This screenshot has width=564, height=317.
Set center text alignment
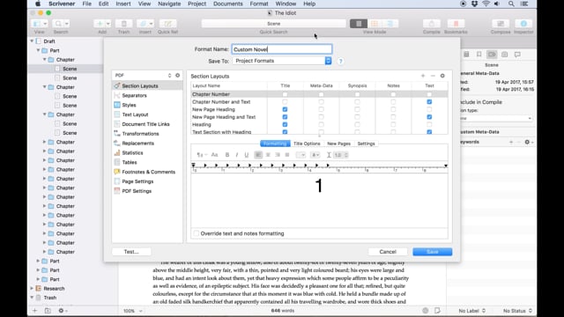click(x=268, y=155)
